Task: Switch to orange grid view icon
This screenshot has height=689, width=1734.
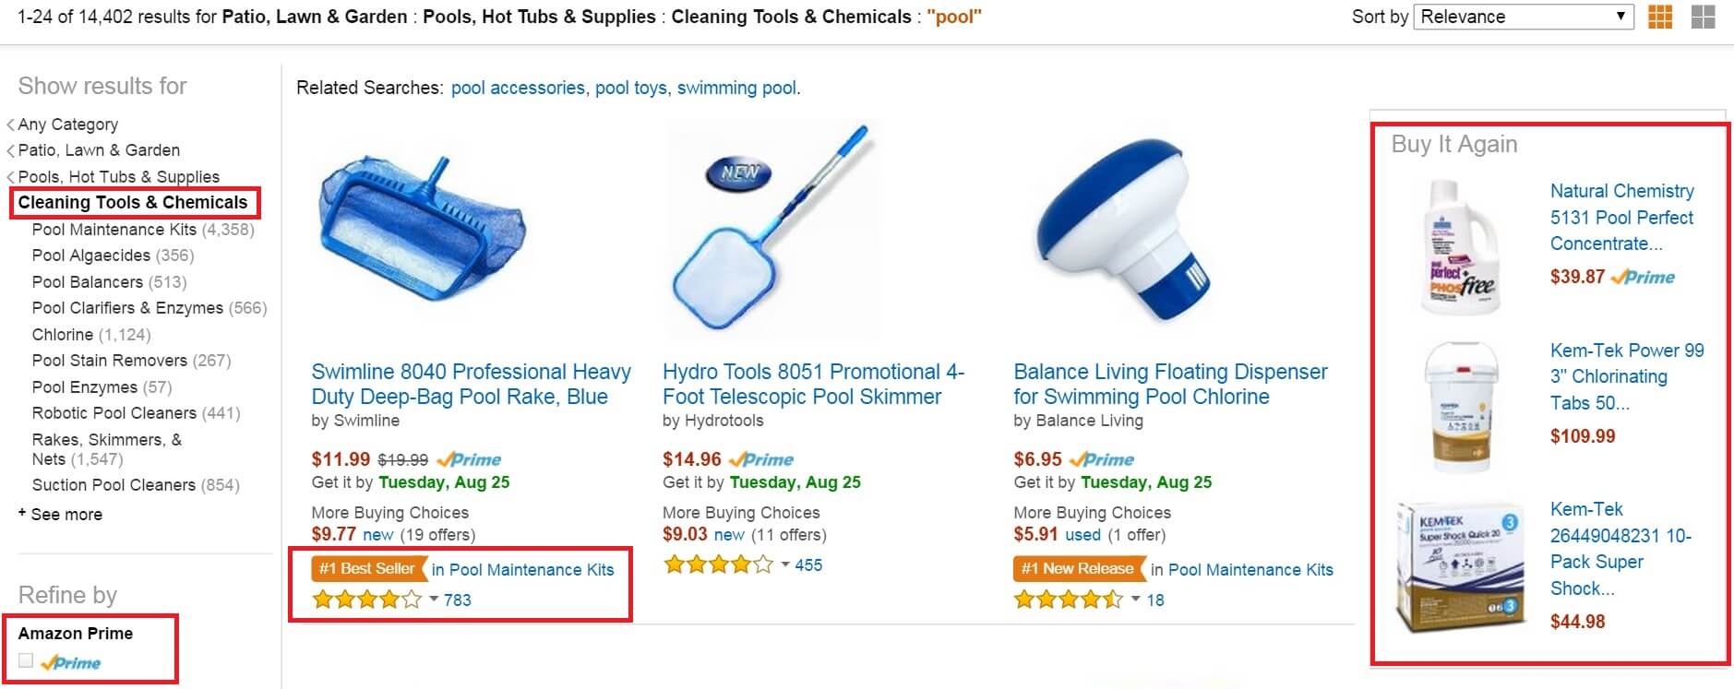Action: coord(1659,17)
